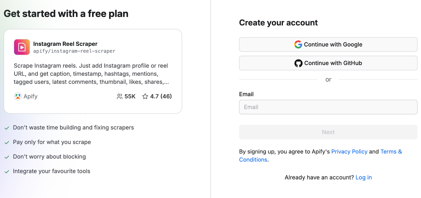Click the Log in link

coord(363,177)
